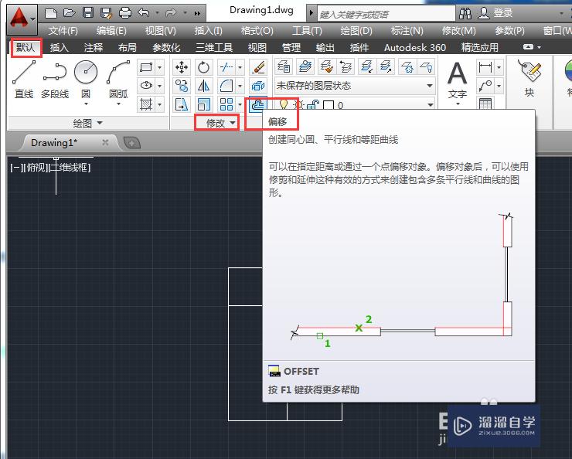The width and height of the screenshot is (572, 459).
Task: Click the Plot printer icon
Action: (x=125, y=13)
